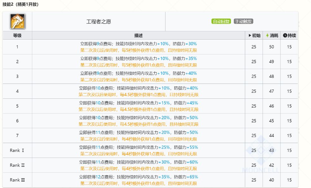The width and height of the screenshot is (311, 188).
Task: Click cost value 46 in level 5 row
Action: 271,106
